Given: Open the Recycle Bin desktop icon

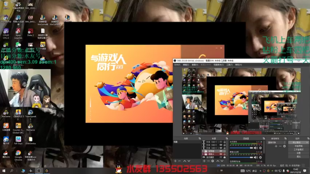Looking at the screenshot, I should click(x=6, y=5).
